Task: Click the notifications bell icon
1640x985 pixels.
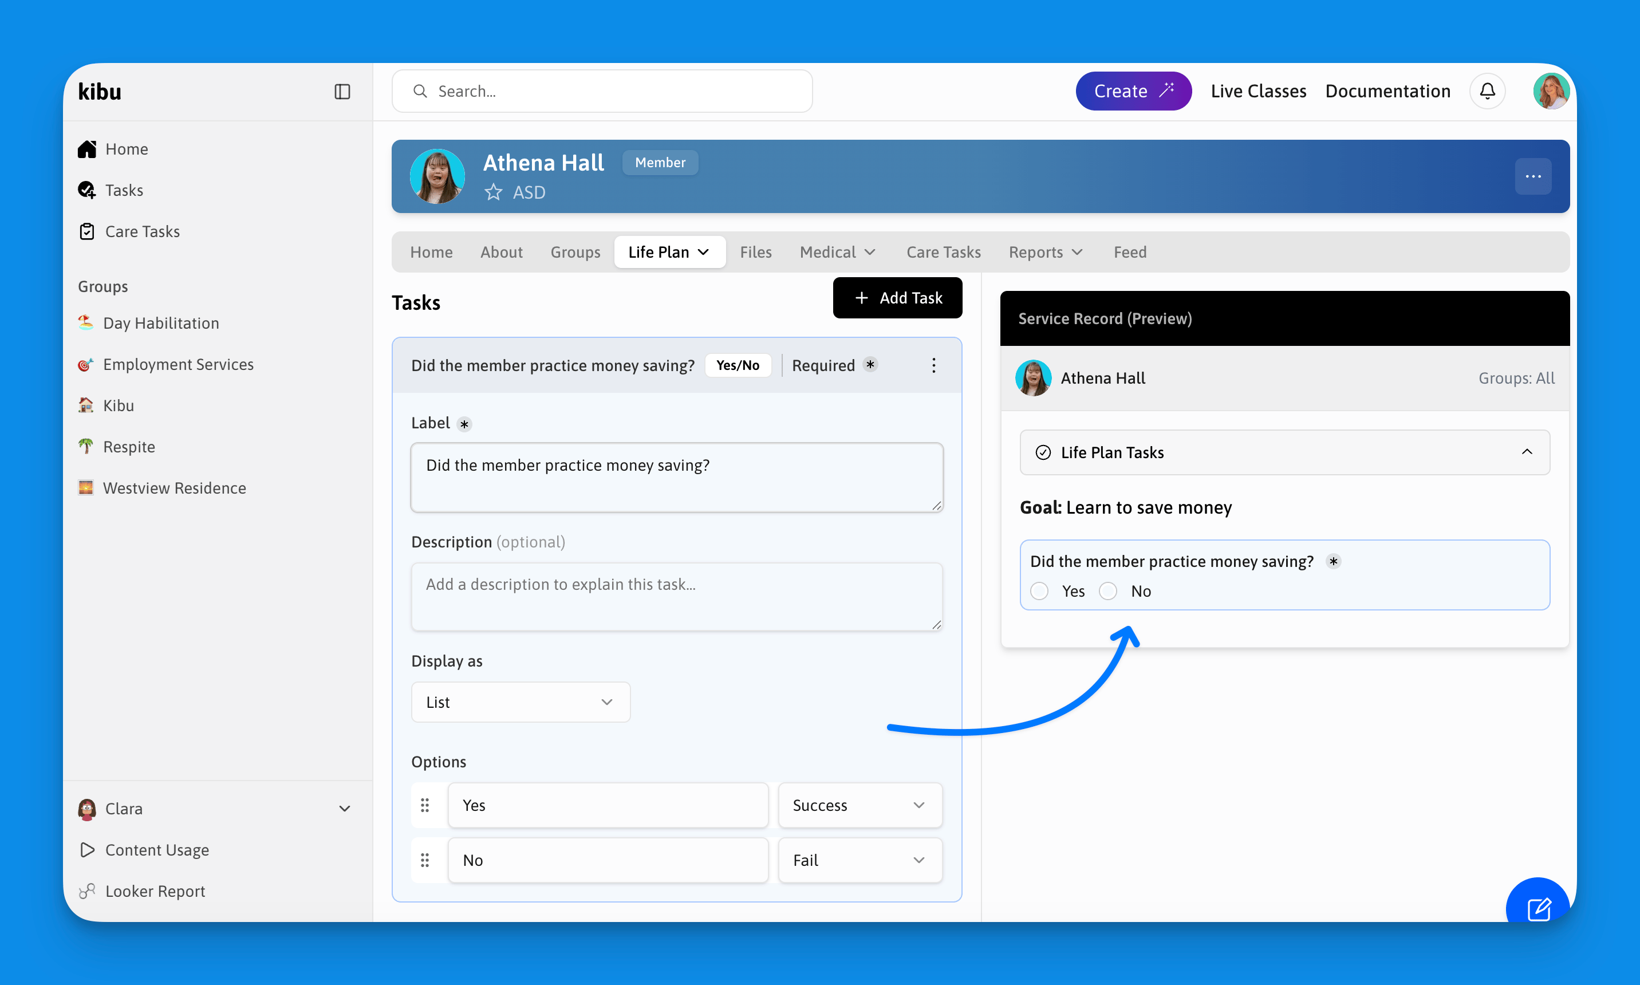Action: (1487, 91)
